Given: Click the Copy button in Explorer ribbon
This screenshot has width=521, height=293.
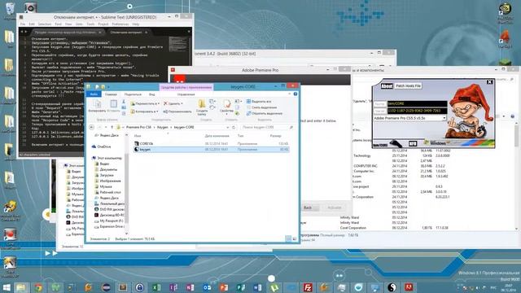Looking at the screenshot, I should pyautogui.click(x=97, y=107).
